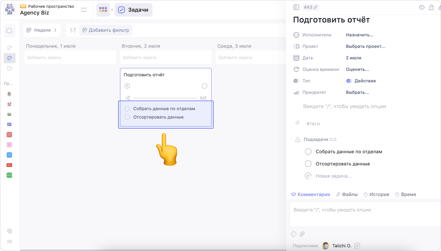The height and width of the screenshot is (251, 441).
Task: Switch to the 'История' tab
Action: point(376,194)
